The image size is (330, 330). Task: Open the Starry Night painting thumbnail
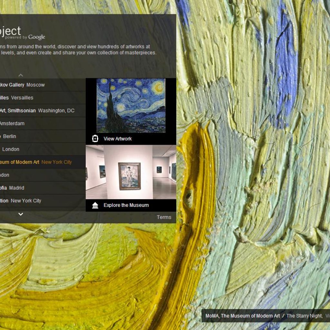point(131,105)
